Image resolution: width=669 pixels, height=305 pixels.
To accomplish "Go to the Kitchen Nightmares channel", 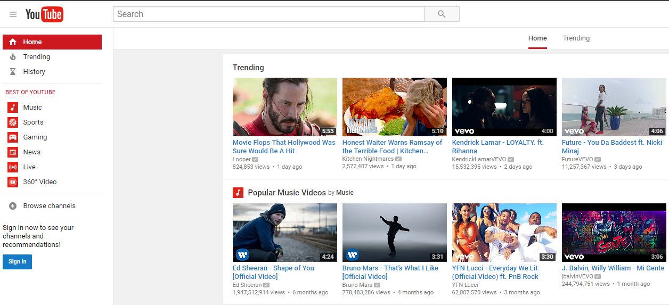I will tap(368, 159).
